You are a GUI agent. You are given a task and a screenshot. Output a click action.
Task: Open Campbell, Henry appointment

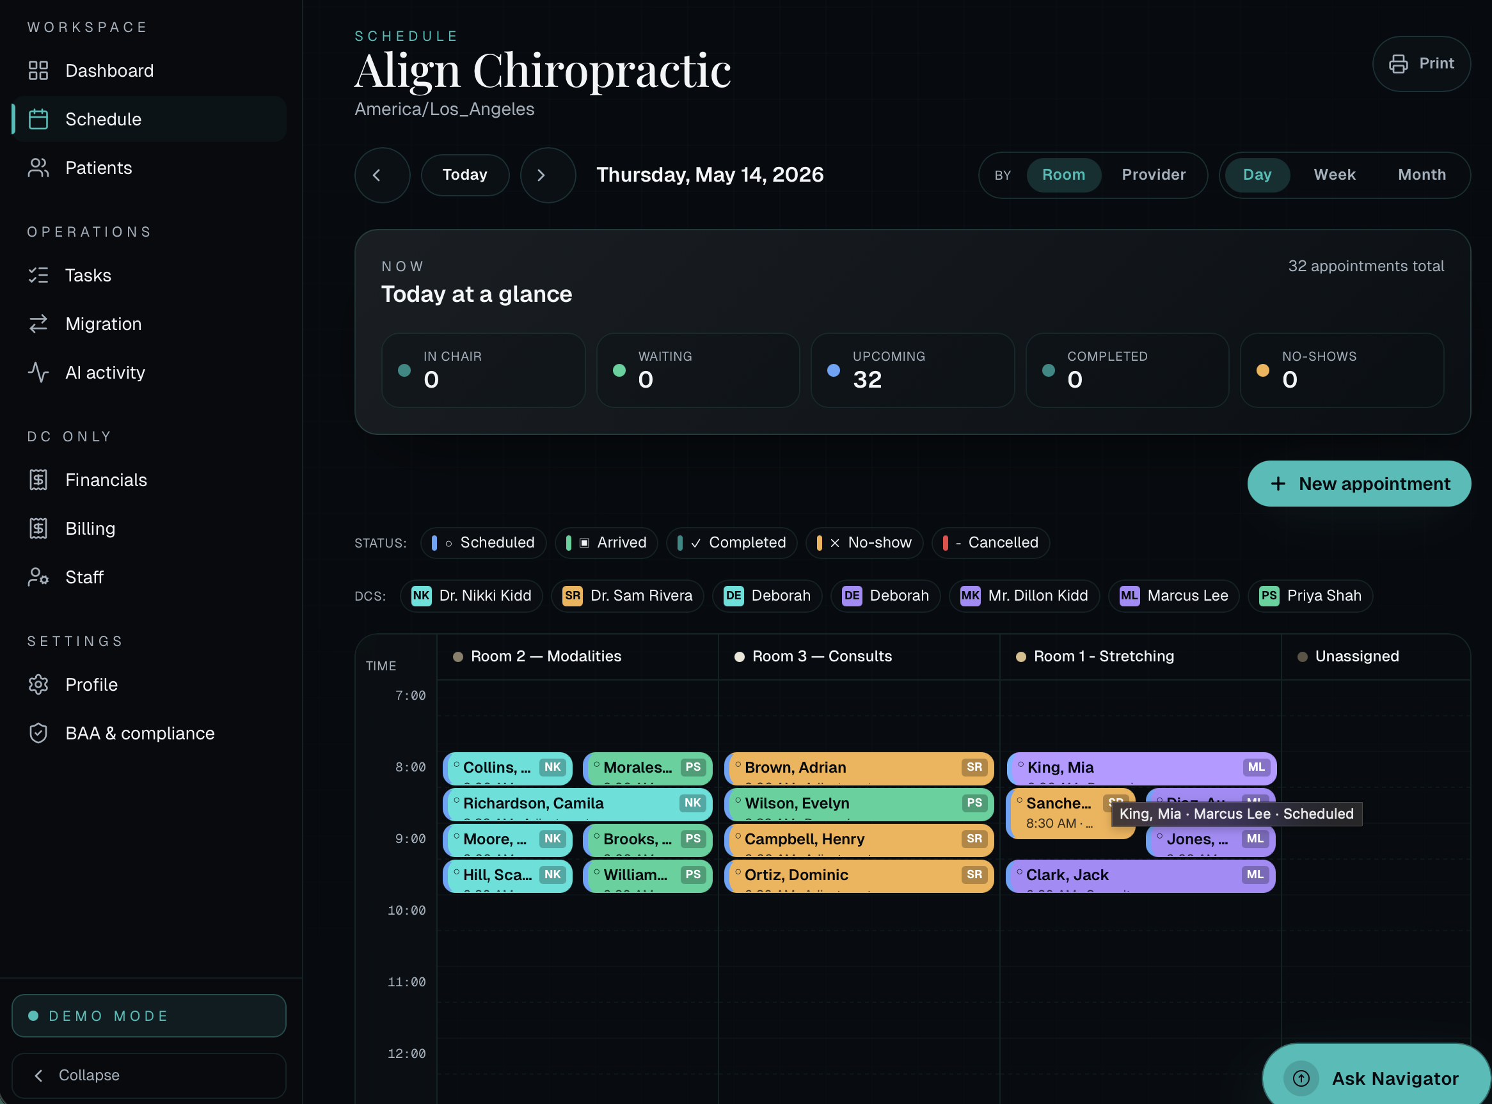[x=859, y=840]
